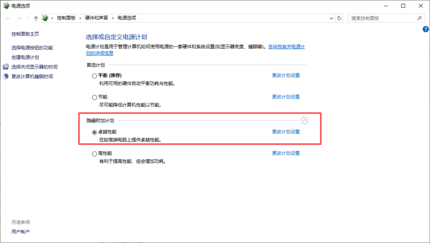Image resolution: width=430 pixels, height=243 pixels.
Task: Select the 平衡 (推荐) power plan
Action: click(94, 76)
